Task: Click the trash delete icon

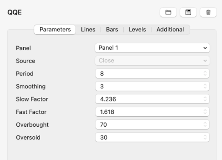Action: (x=208, y=12)
